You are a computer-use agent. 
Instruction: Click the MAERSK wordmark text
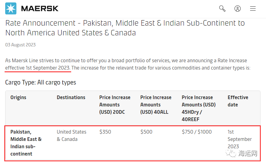pos(40,9)
